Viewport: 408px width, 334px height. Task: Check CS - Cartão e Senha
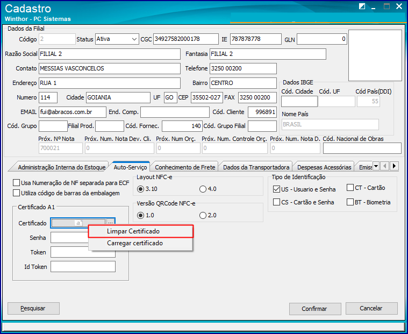click(x=276, y=202)
